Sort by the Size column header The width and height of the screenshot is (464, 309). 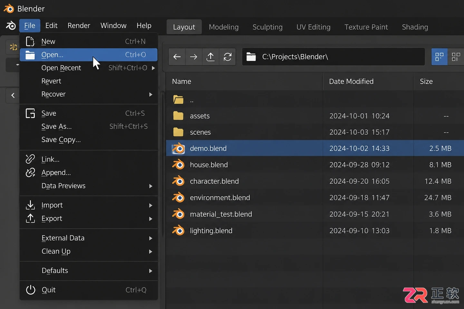click(439, 81)
